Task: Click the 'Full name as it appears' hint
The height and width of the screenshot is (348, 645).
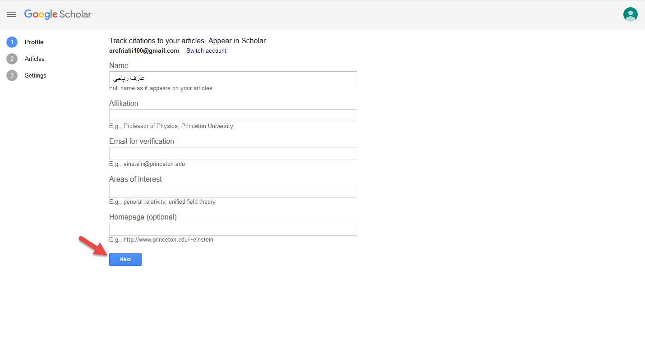Action: point(161,88)
